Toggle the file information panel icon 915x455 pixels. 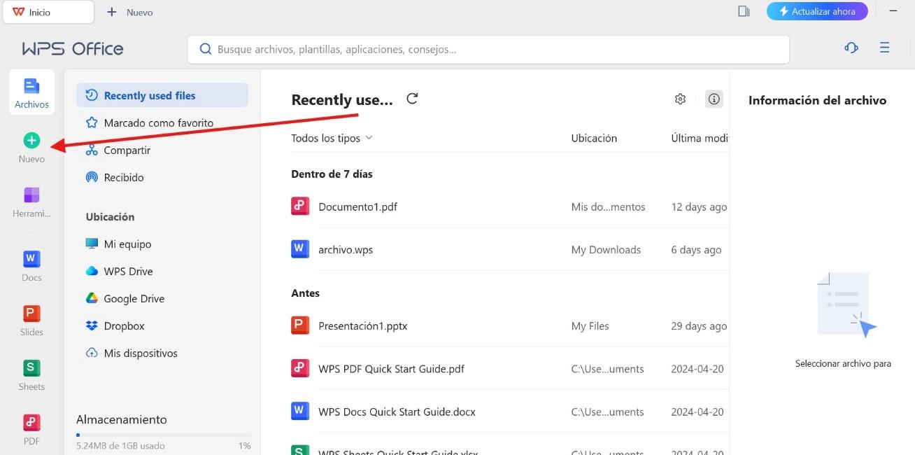714,99
